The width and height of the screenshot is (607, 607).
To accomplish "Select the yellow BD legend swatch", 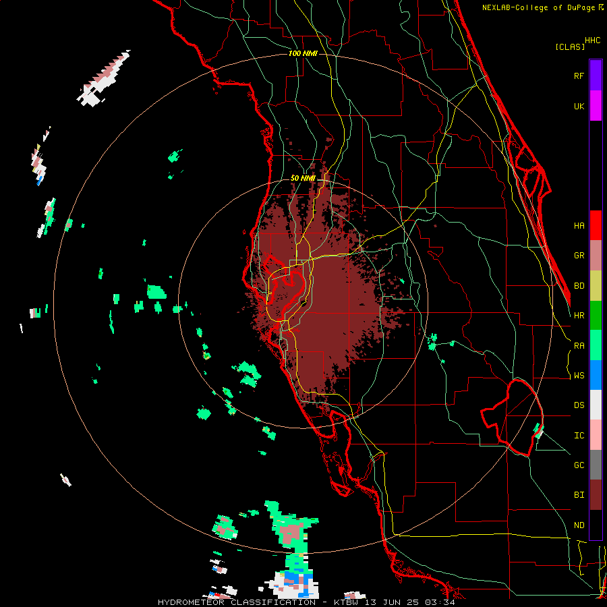I will (596, 285).
